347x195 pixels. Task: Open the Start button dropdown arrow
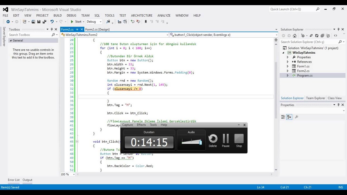(83, 22)
